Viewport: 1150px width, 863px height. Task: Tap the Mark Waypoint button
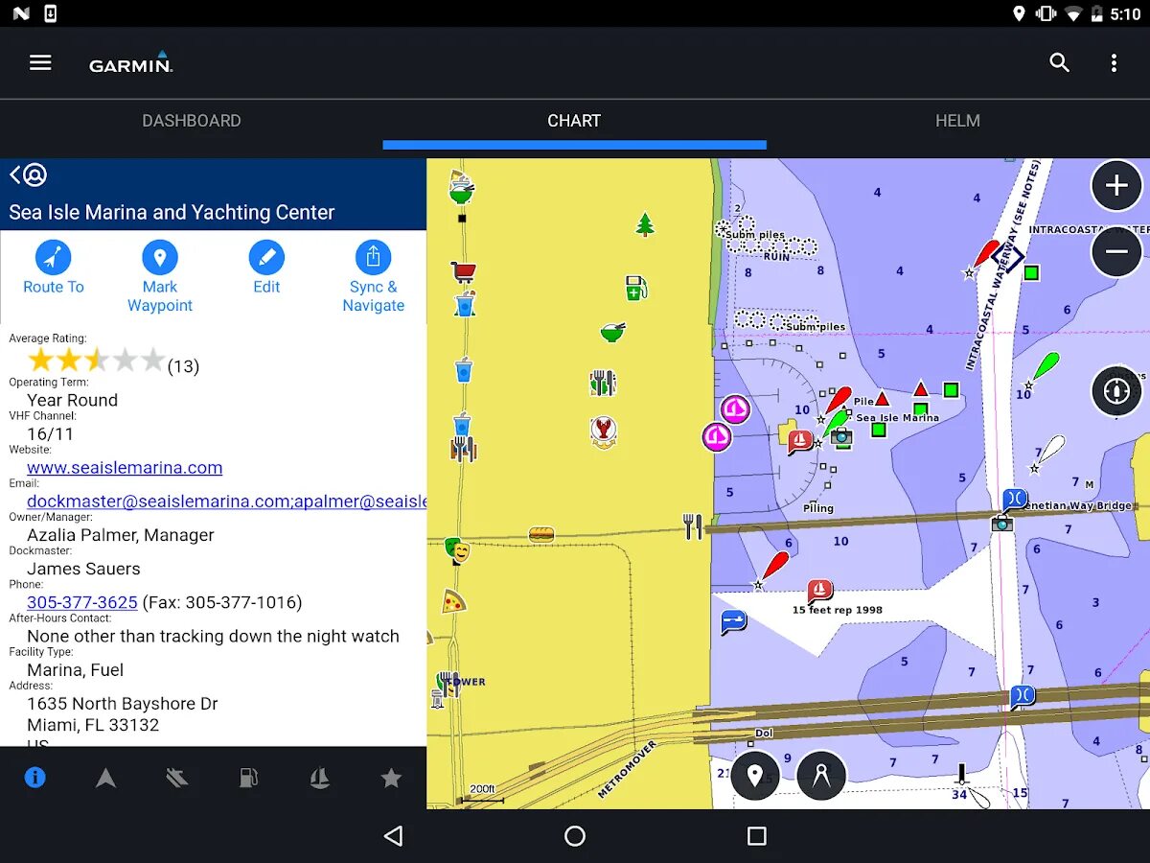tap(160, 276)
